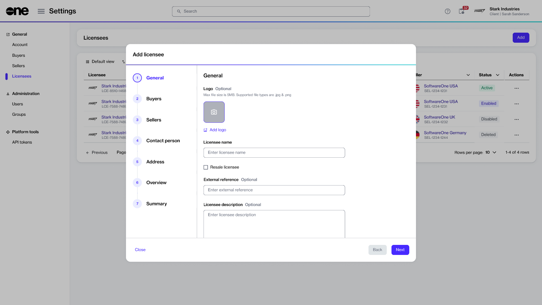
Task: Expand the Seller column dropdown arrow
Action: [x=468, y=75]
